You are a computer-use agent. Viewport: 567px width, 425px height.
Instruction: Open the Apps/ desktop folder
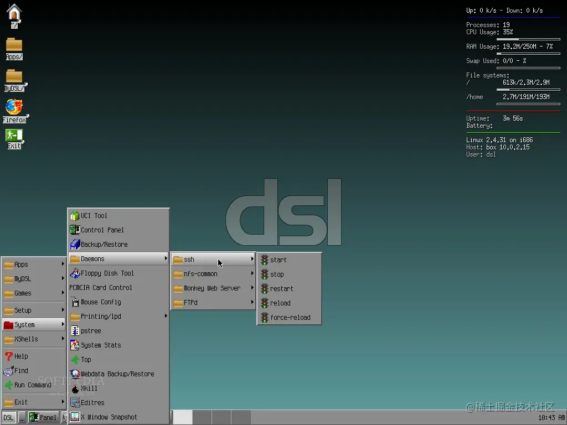click(x=14, y=49)
